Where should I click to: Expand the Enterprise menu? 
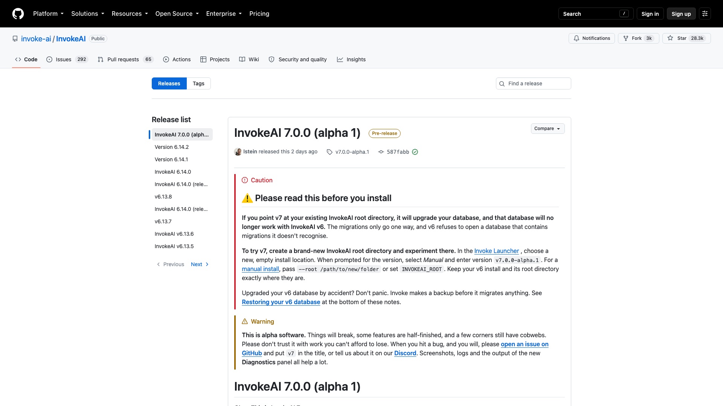[224, 14]
